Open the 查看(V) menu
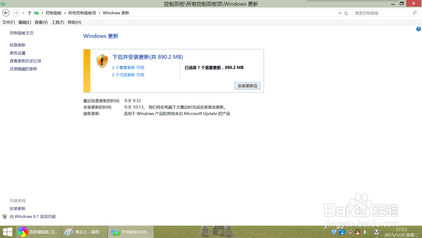The height and width of the screenshot is (238, 422). coord(41,22)
